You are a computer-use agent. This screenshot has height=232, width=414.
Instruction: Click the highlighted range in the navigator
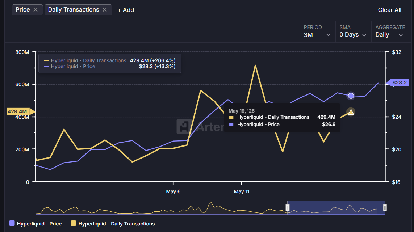(x=336, y=208)
